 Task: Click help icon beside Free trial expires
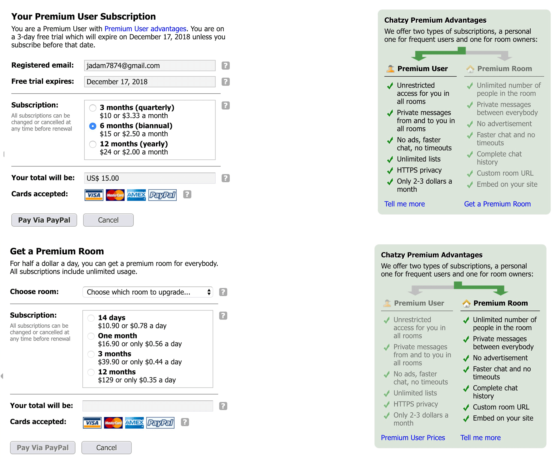coord(225,82)
